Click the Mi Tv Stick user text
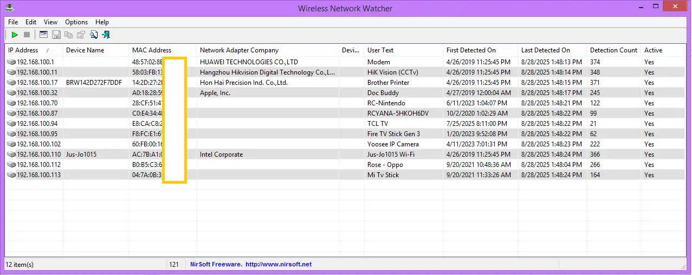692x275 pixels. (383, 175)
